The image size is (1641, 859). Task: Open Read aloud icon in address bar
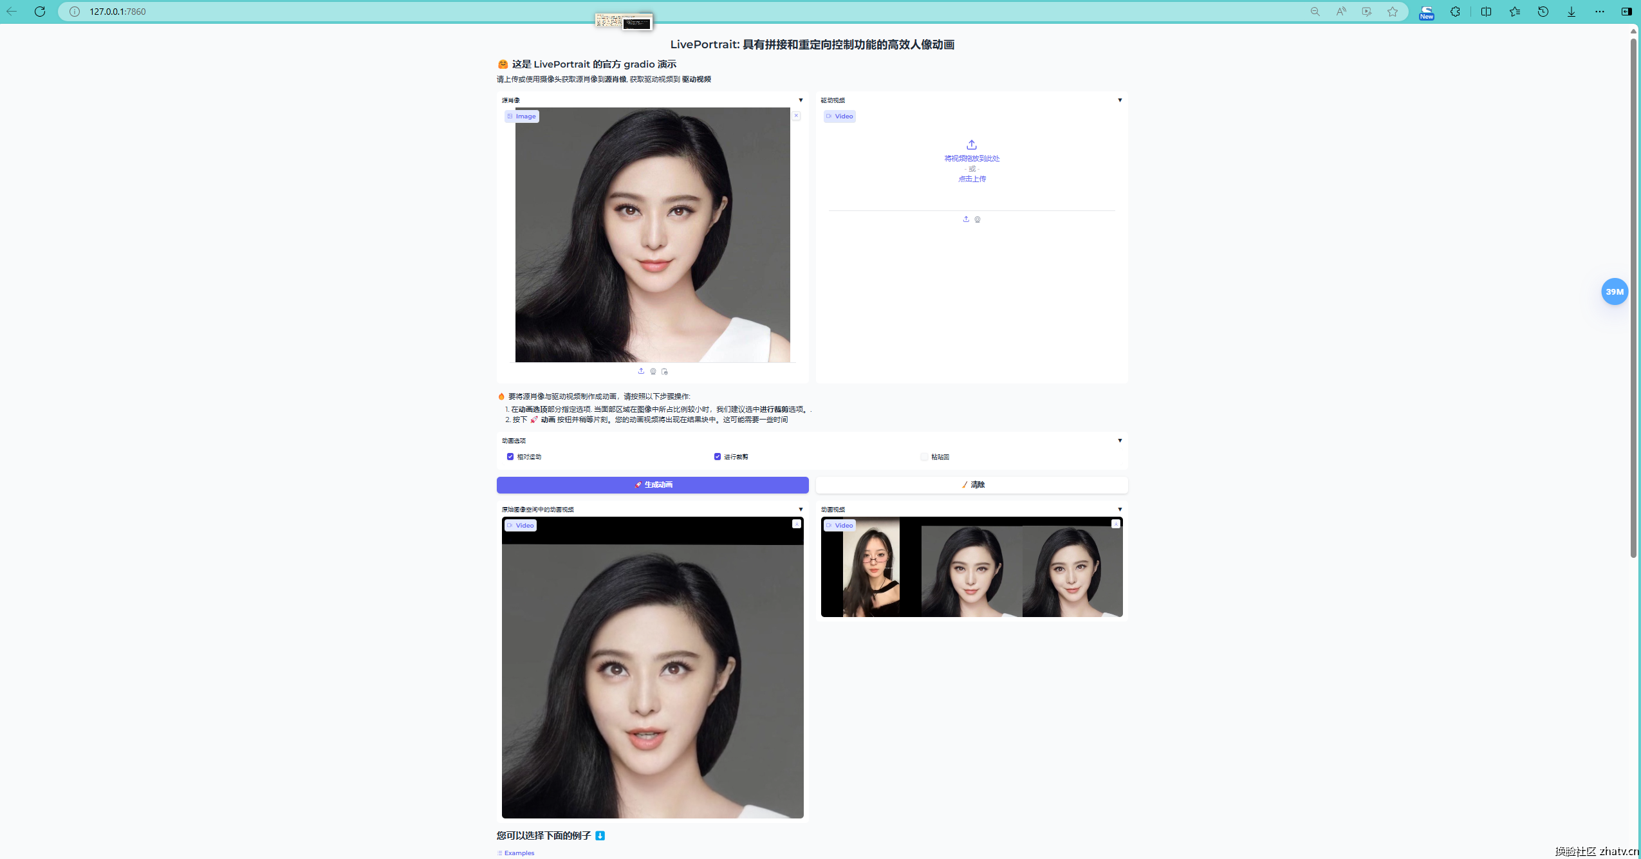pos(1341,12)
